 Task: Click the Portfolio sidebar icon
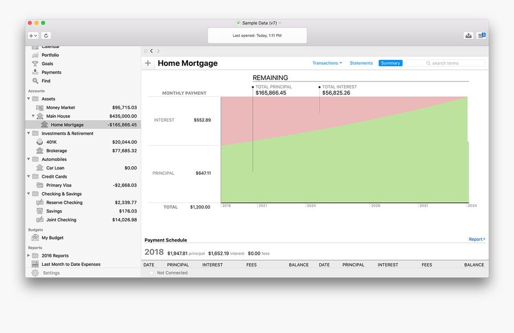point(35,55)
